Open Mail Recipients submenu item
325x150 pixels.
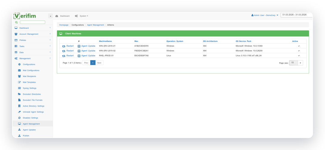[29, 76]
